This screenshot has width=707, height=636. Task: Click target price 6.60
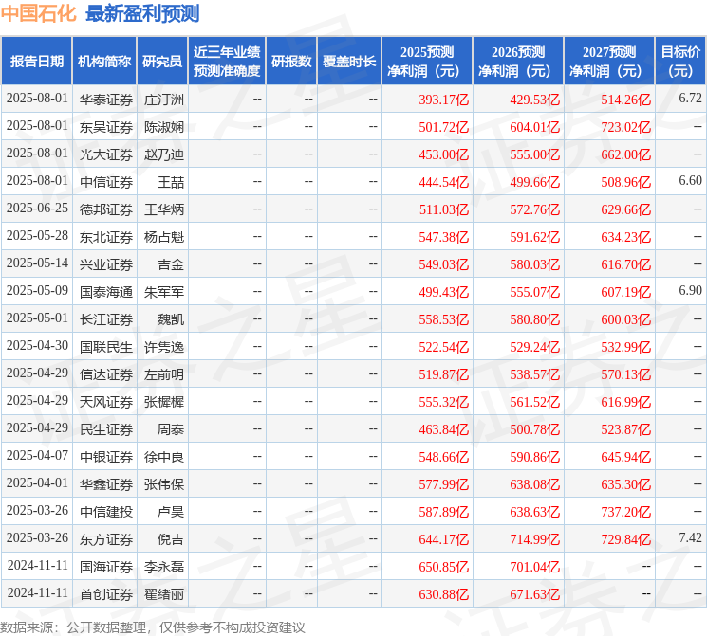pyautogui.click(x=690, y=180)
